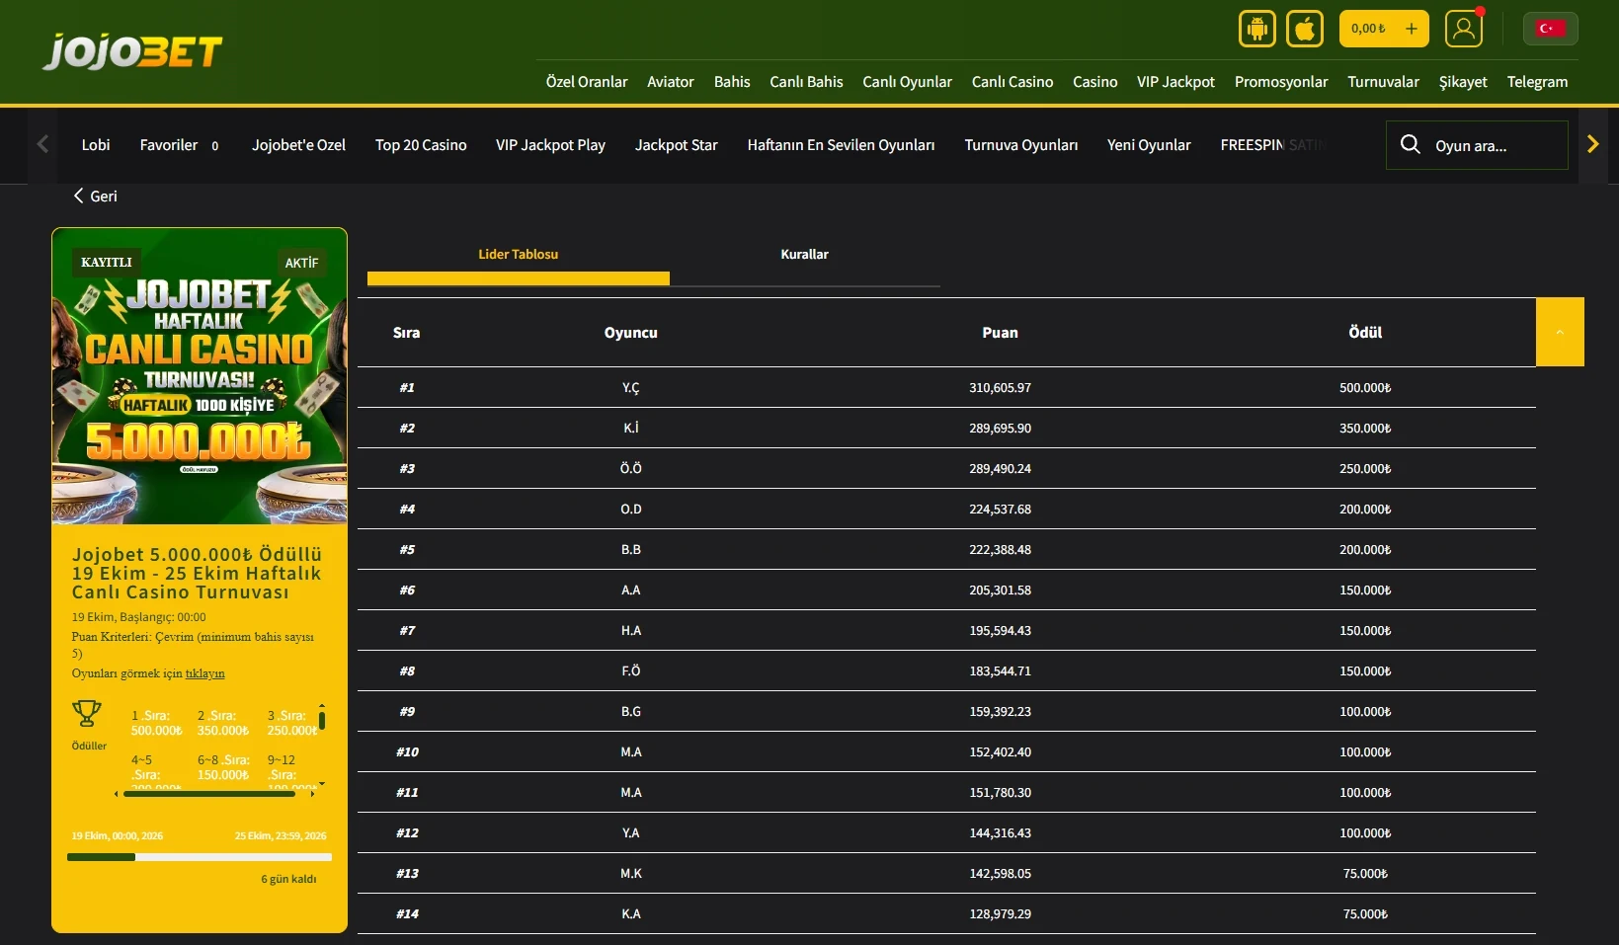Open the Turnuvalar menu item
Image resolution: width=1619 pixels, height=945 pixels.
(x=1383, y=82)
